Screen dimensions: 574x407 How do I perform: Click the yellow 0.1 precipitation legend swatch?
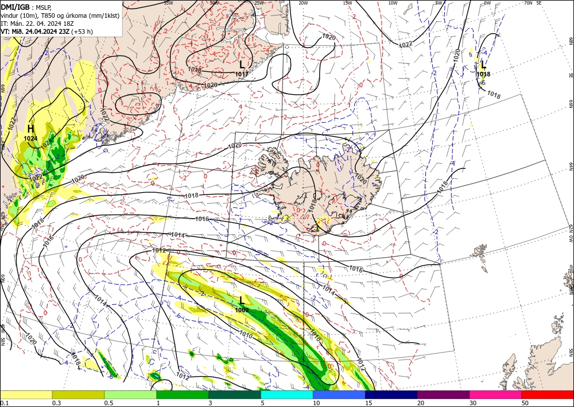point(26,394)
